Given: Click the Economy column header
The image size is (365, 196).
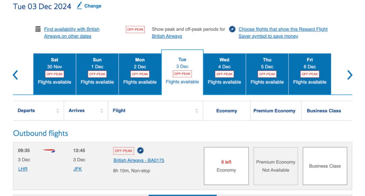Looking at the screenshot, I should (x=226, y=111).
